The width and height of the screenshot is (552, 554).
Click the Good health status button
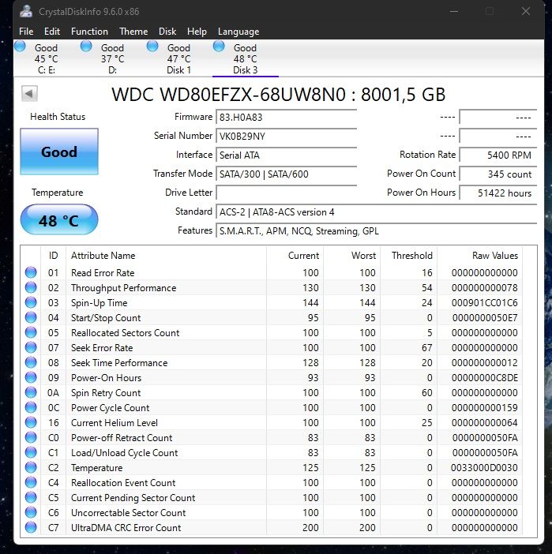tap(59, 152)
